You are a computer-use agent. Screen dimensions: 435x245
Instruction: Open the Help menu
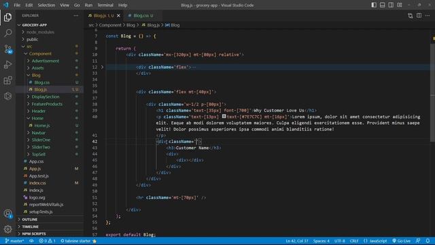point(122,5)
